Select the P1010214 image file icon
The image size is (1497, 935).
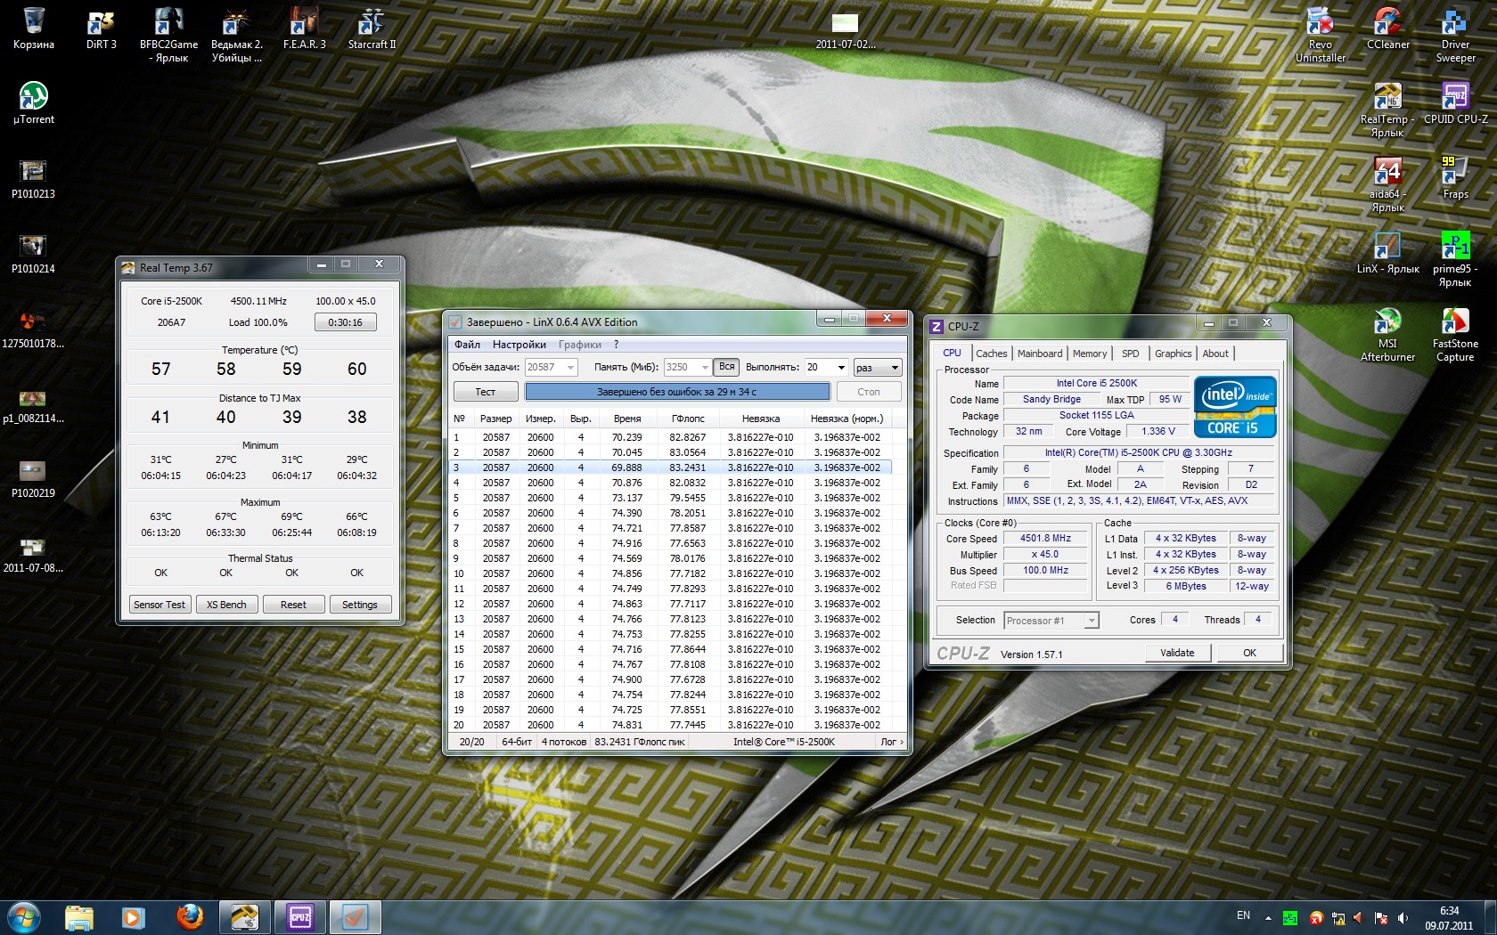(x=34, y=252)
